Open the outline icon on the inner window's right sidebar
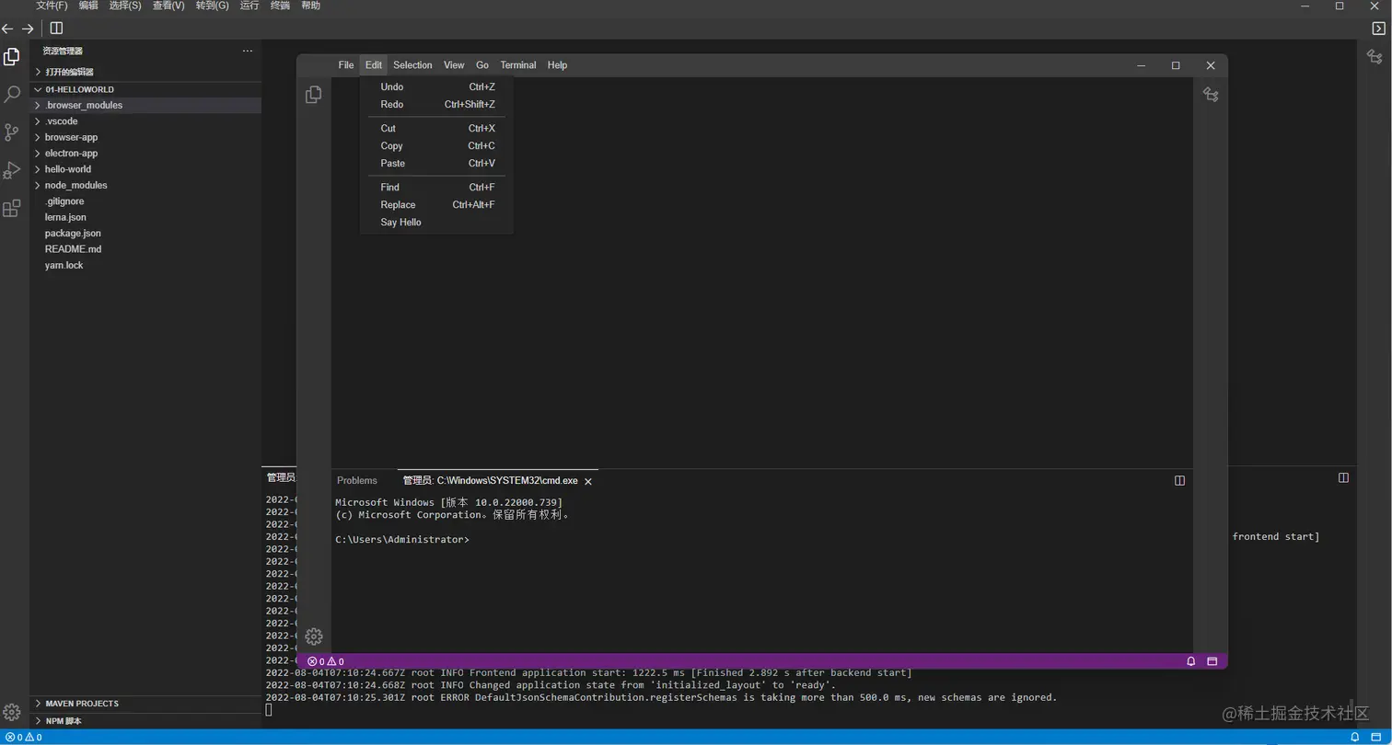 coord(1211,94)
